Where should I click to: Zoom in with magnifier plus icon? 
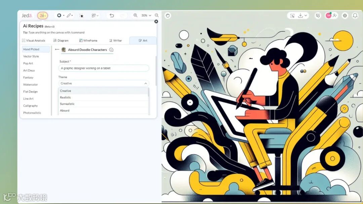point(135,15)
